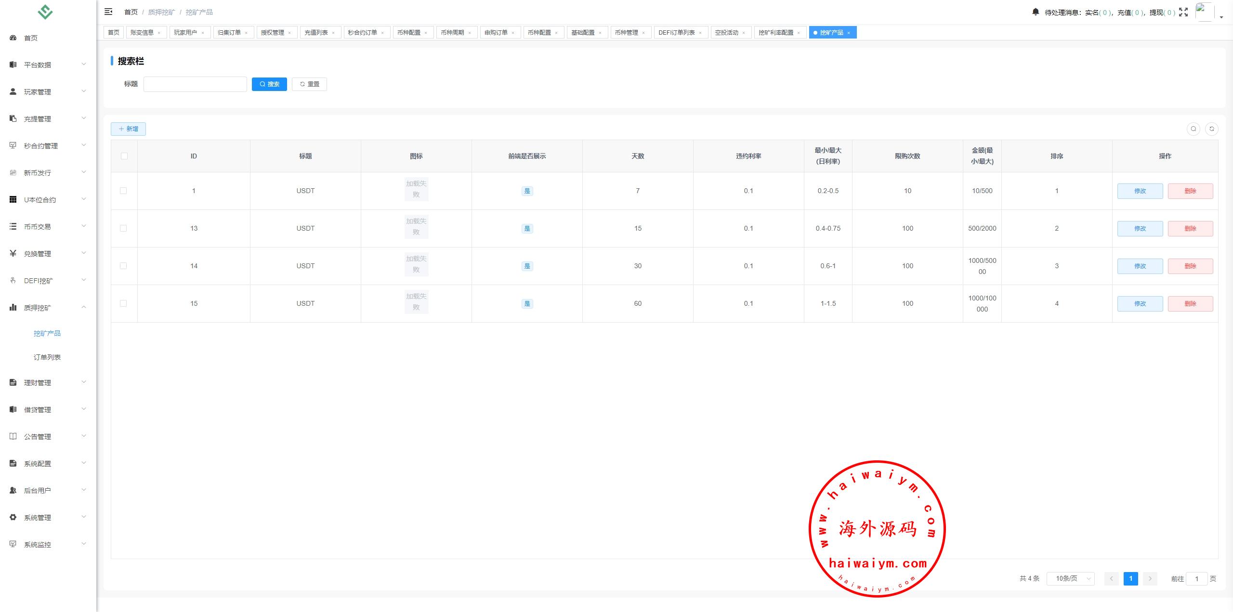The width and height of the screenshot is (1233, 612).
Task: Expand the 玩家管理 sidebar menu
Action: click(38, 91)
